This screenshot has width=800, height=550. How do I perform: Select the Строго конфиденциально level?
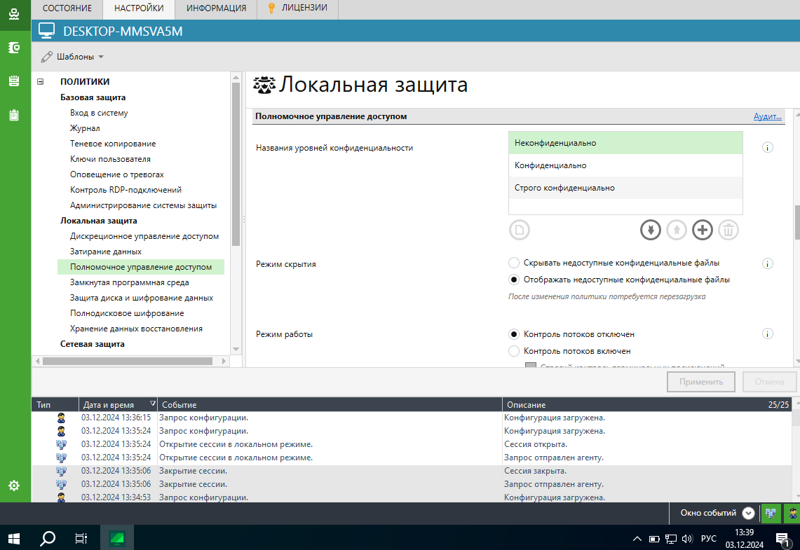(x=625, y=188)
